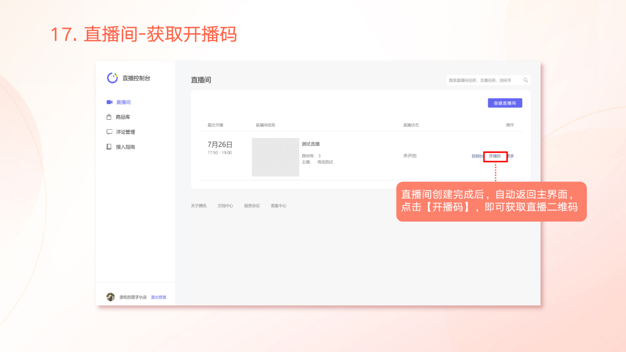Click the account avatar of 贪吃的团子小店
Screen dimensions: 626x352
pyautogui.click(x=111, y=297)
